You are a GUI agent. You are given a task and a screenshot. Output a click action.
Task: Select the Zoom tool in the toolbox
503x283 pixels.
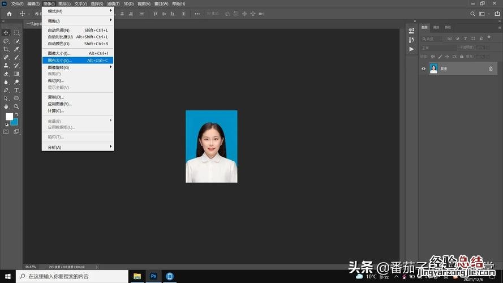16,106
